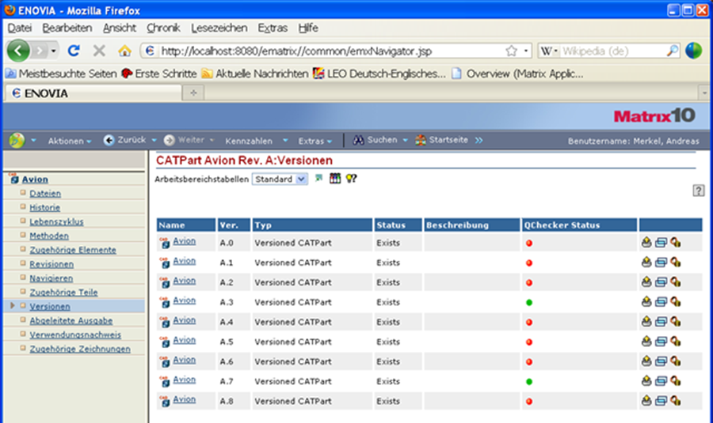Open the Lebenszyklus sidebar link
This screenshot has width=713, height=423.
tap(56, 221)
